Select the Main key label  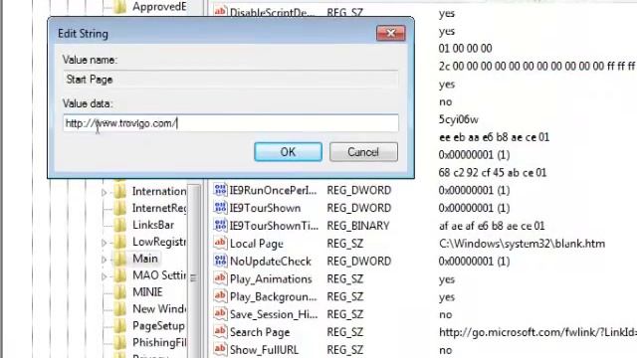click(145, 259)
